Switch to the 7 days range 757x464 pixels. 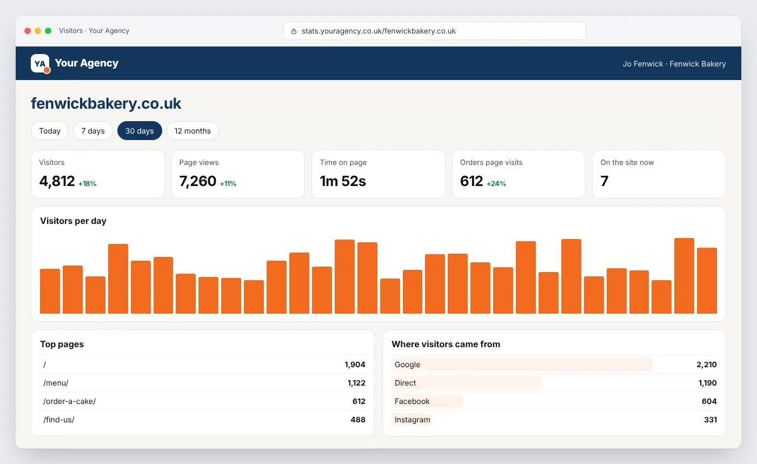click(93, 131)
